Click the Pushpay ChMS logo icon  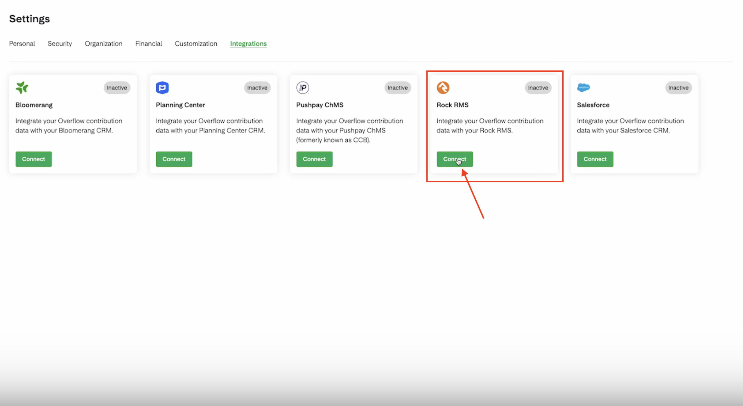302,87
